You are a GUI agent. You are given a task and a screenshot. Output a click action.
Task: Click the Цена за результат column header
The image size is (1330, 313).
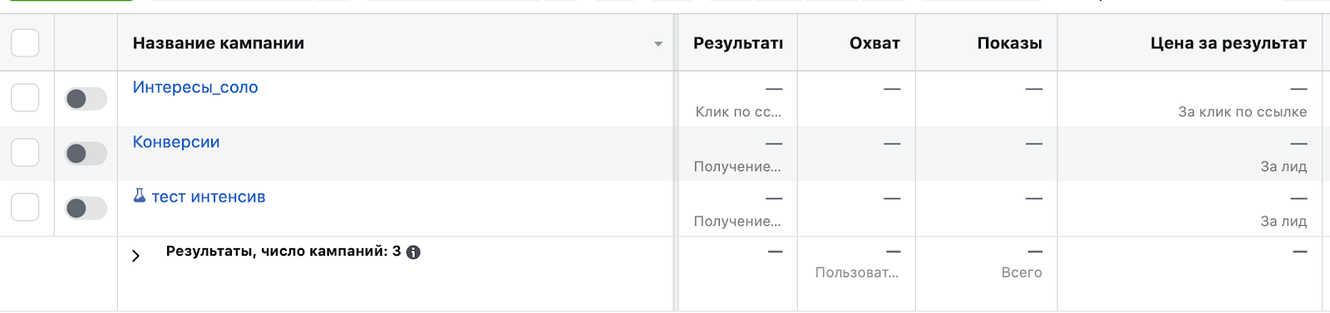(1229, 43)
